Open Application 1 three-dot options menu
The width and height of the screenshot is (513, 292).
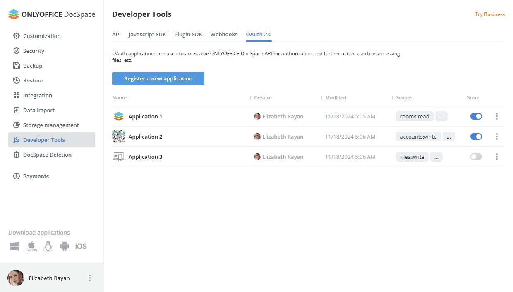[x=497, y=116]
